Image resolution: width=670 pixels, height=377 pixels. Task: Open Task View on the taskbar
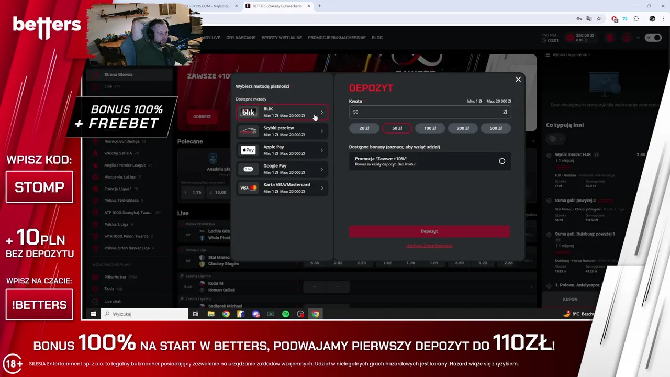click(195, 314)
